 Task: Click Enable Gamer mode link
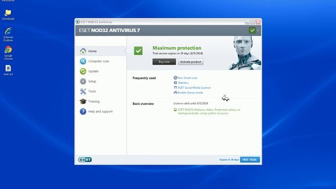coord(191,93)
